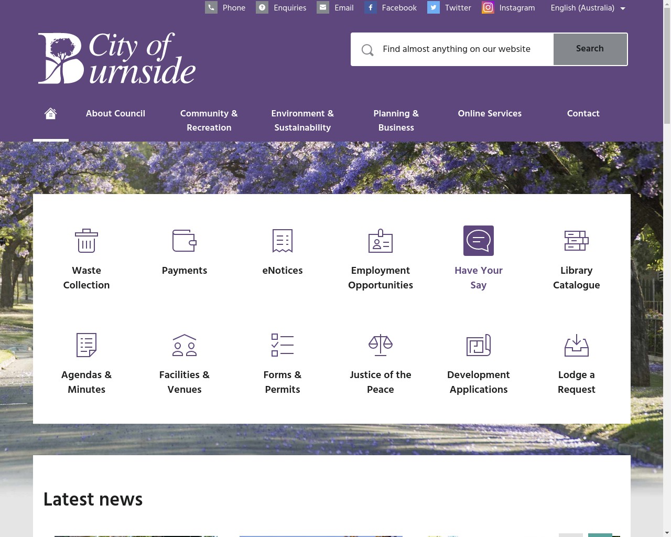Open the About Council menu

pos(115,114)
